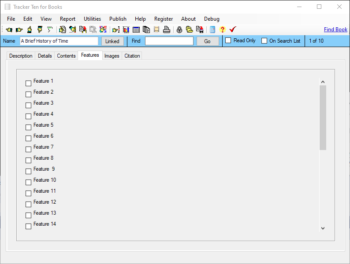This screenshot has width=350, height=264.
Task: Click the hand pointing at list icon
Action: click(116, 29)
